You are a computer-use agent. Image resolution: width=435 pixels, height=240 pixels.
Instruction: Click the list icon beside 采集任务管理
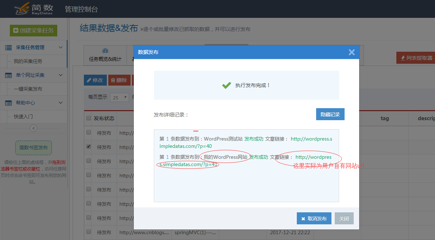[8, 48]
